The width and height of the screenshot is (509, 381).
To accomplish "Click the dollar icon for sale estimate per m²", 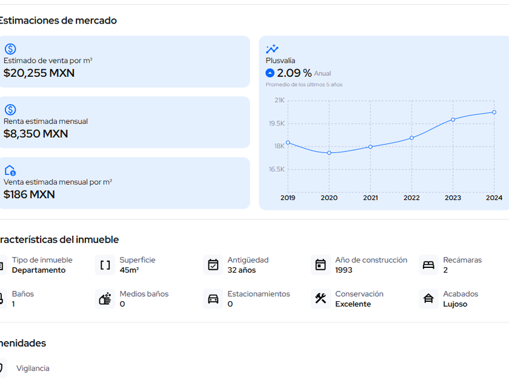I will (10, 49).
